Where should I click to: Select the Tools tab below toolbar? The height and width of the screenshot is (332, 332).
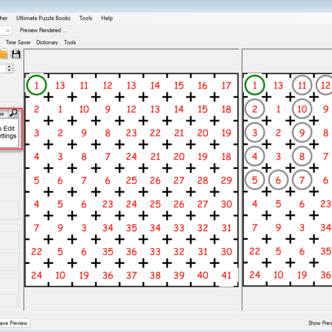[x=70, y=42]
